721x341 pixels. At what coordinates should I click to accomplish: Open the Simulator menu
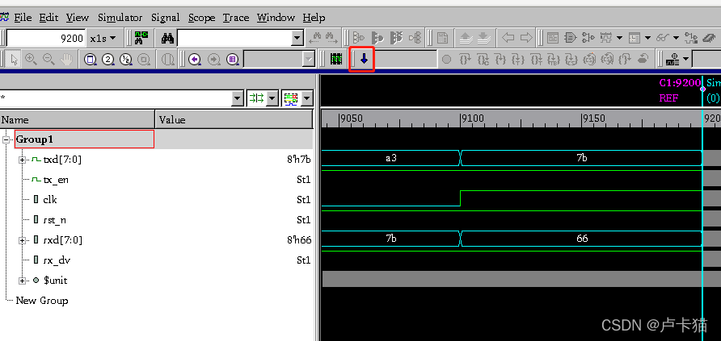click(x=120, y=17)
